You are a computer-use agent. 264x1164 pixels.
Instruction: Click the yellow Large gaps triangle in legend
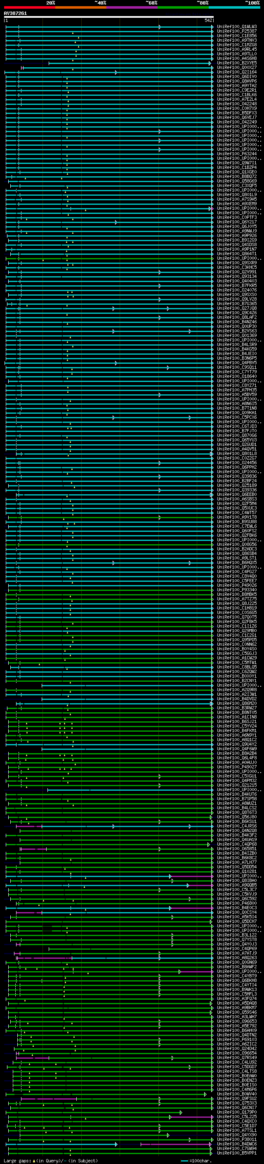34,1161
